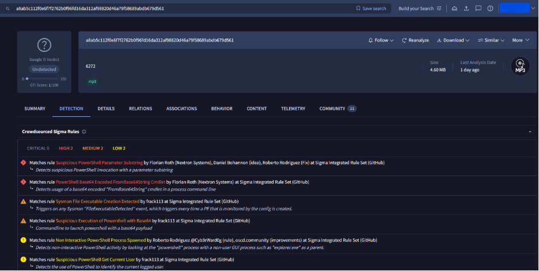The width and height of the screenshot is (539, 271).
Task: Filter by LOW 2 severity
Action: (119, 148)
